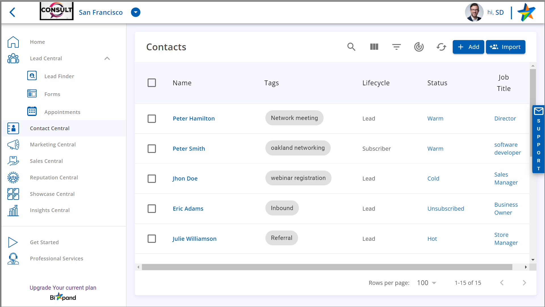This screenshot has width=545, height=307.
Task: Click the horizontal scrollbar under the table
Action: 326,267
